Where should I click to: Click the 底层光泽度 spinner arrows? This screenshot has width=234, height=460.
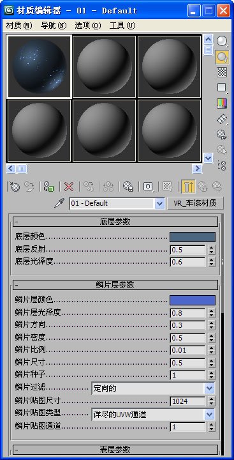212,262
